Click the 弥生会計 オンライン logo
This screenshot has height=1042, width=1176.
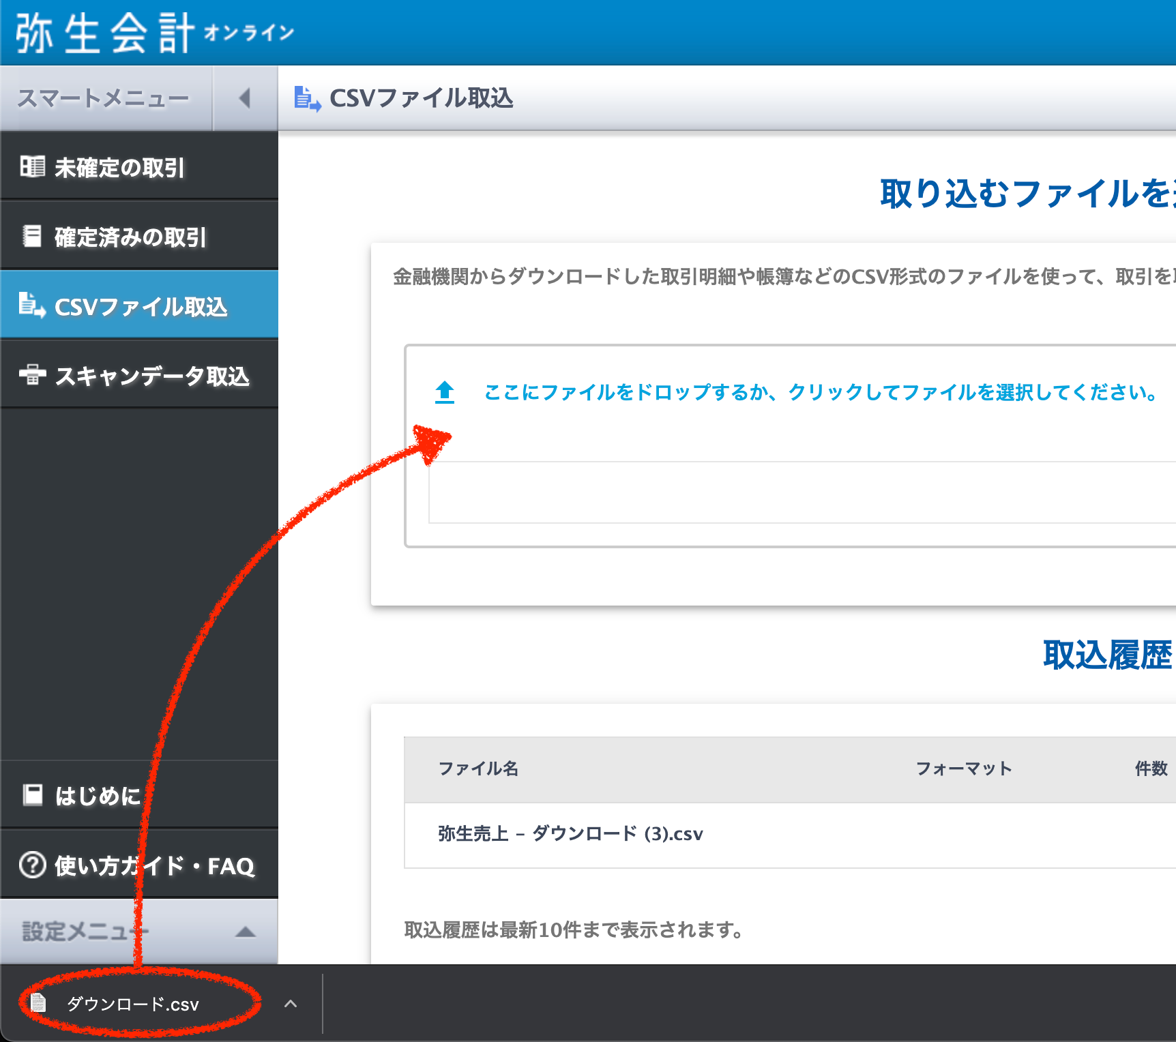[x=155, y=33]
